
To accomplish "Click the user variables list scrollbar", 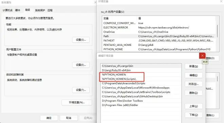I will (x=217, y=31).
